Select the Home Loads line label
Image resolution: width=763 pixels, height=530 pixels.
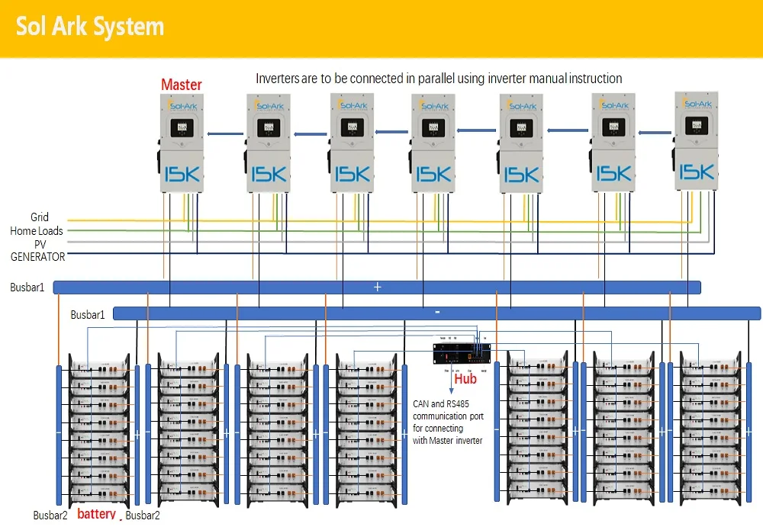point(37,231)
